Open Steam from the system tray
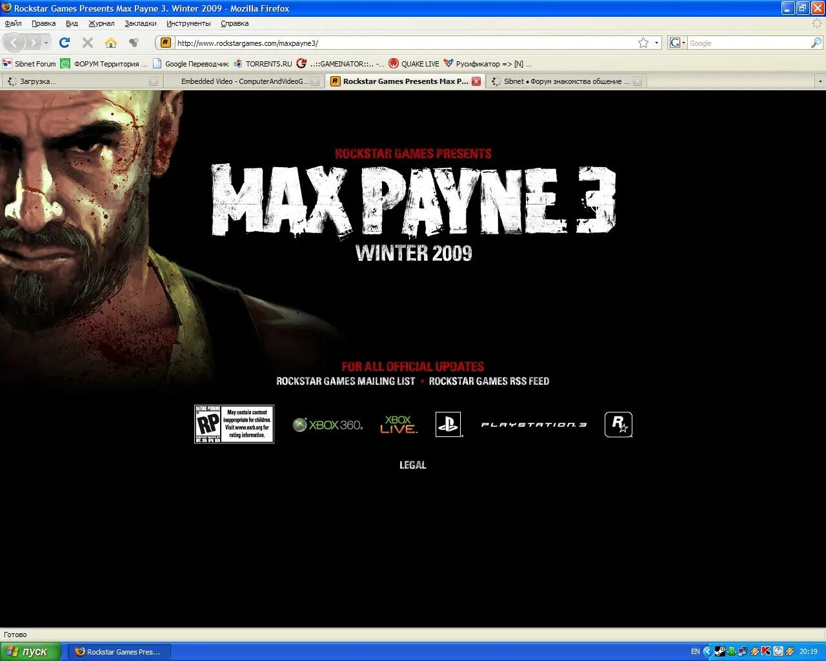This screenshot has width=826, height=661. click(x=720, y=651)
